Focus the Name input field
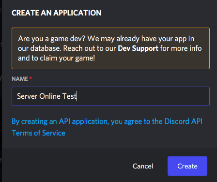Image resolution: width=217 pixels, height=182 pixels. pyautogui.click(x=110, y=96)
